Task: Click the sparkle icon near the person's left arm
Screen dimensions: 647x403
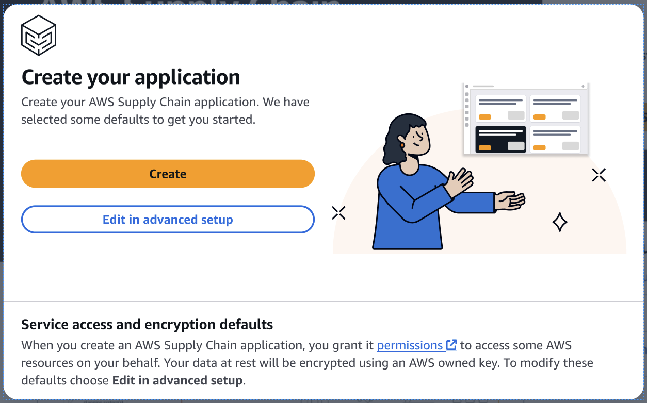Action: (338, 212)
